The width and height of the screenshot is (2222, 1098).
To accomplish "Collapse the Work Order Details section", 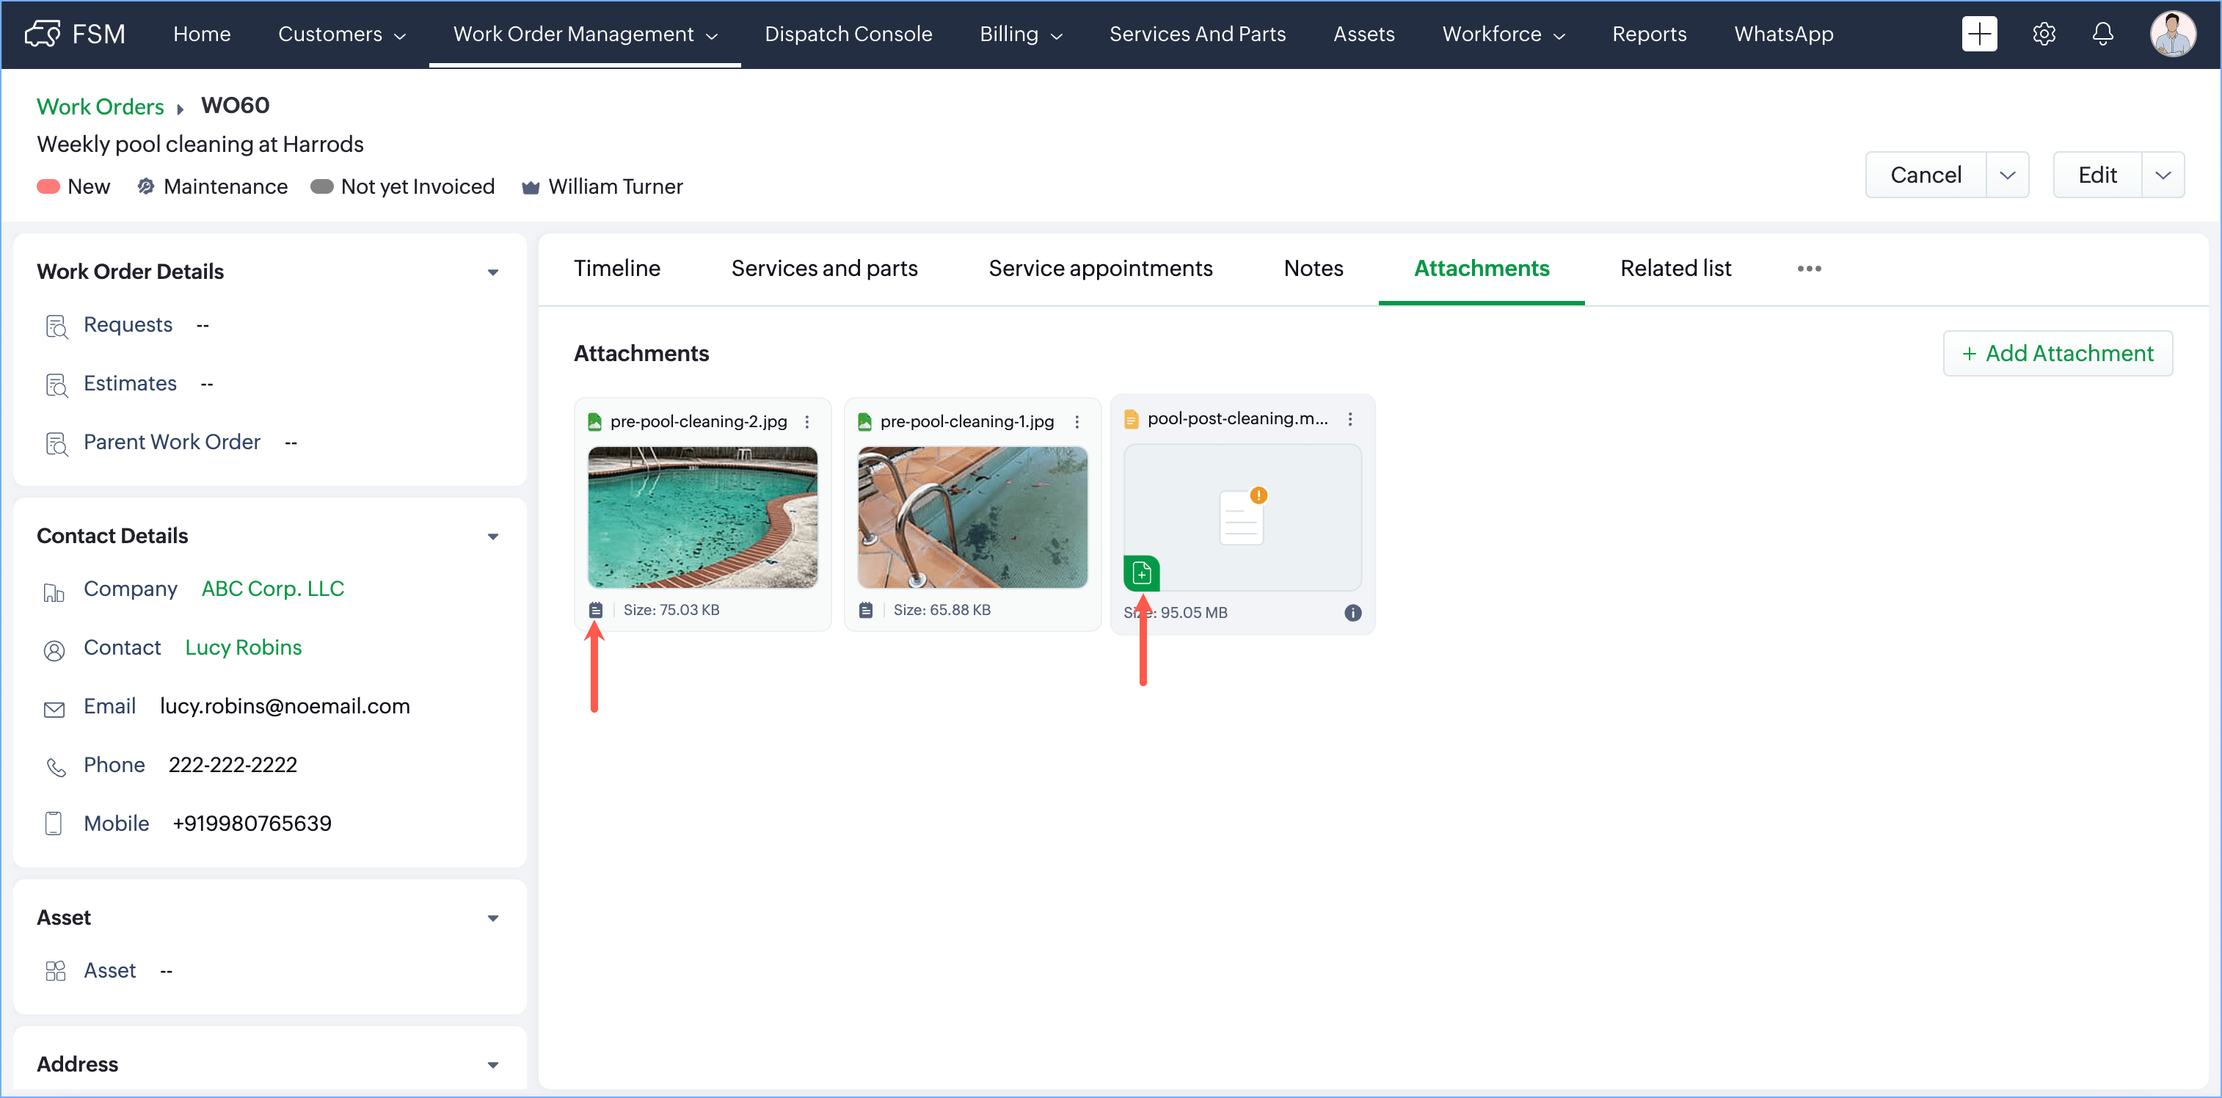I will tap(492, 272).
